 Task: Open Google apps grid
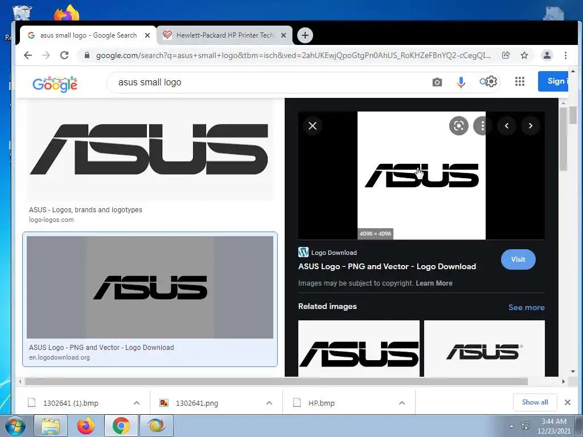[x=520, y=81]
